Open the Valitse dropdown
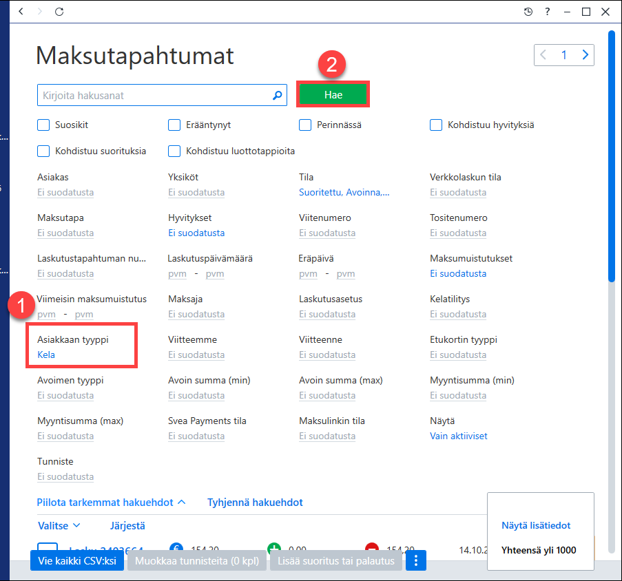The height and width of the screenshot is (581, 622). click(x=59, y=525)
